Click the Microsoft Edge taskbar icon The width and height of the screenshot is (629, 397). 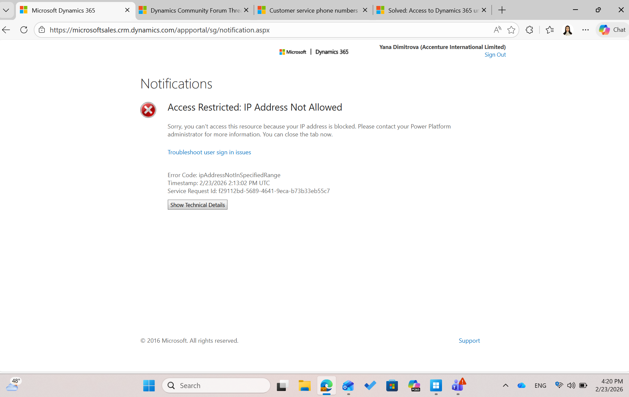coord(327,385)
